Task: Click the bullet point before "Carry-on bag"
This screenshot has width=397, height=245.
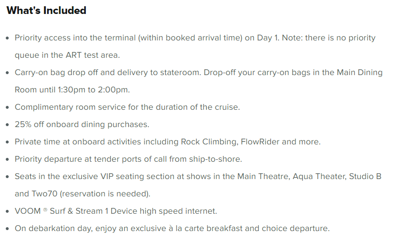Action: 7,73
